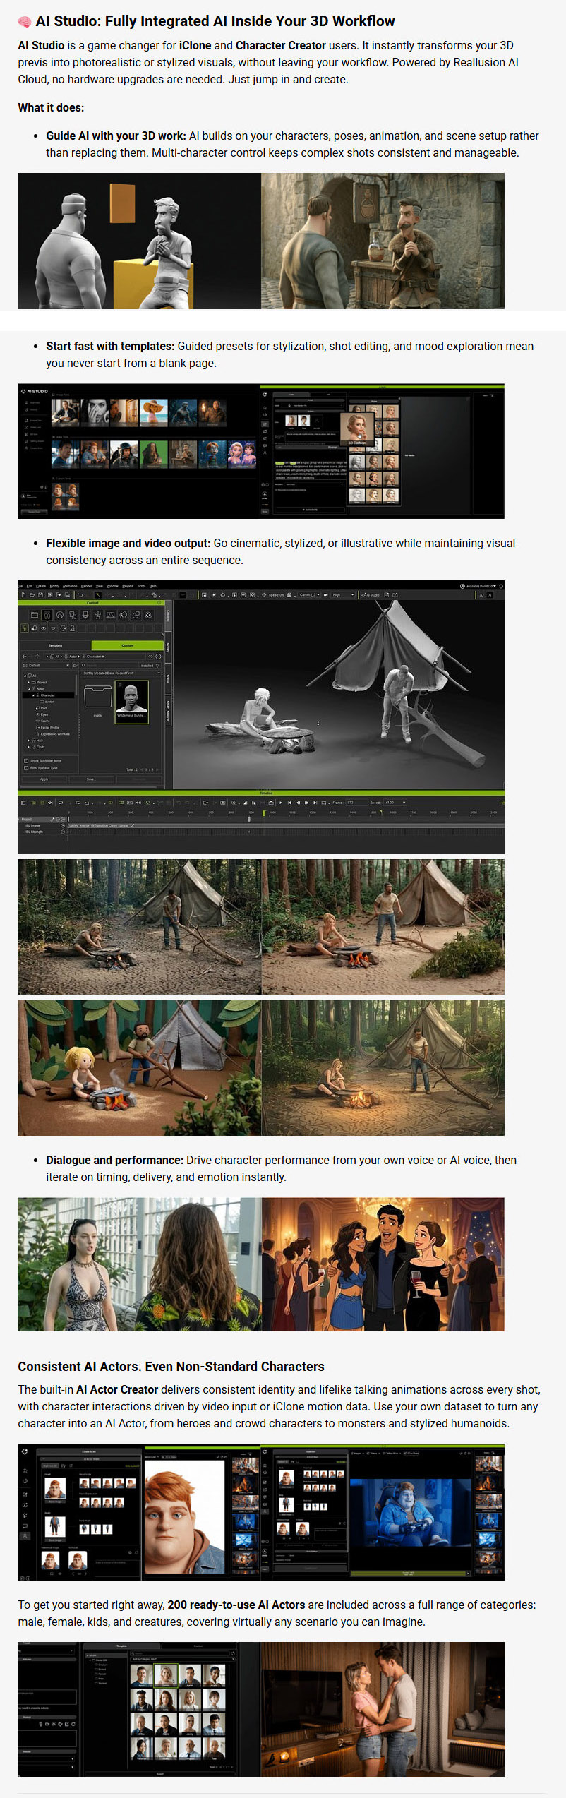Click the Motion stick-figure category icon
This screenshot has width=566, height=1798.
tap(98, 615)
